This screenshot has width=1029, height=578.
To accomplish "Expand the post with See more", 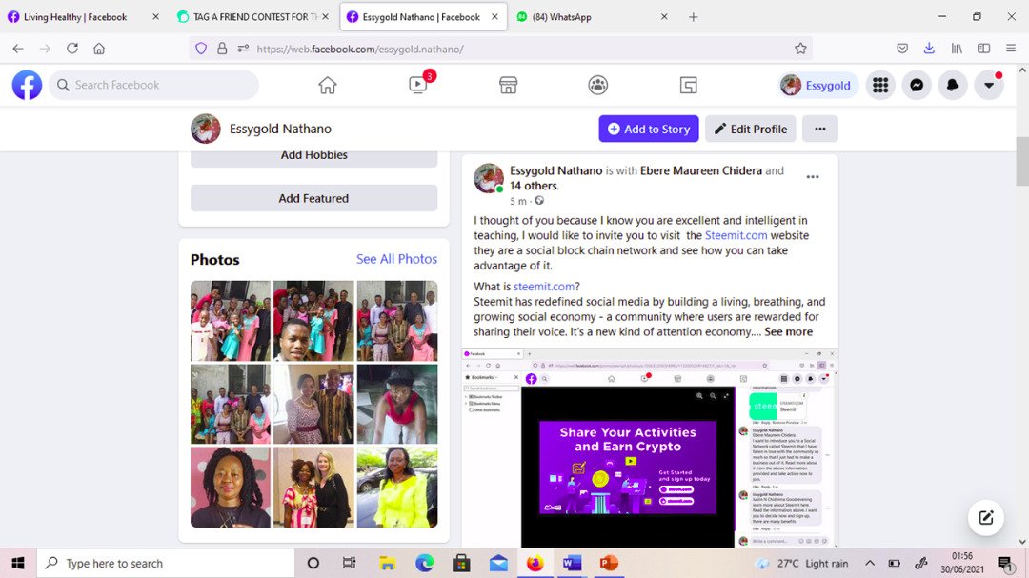I will (788, 332).
